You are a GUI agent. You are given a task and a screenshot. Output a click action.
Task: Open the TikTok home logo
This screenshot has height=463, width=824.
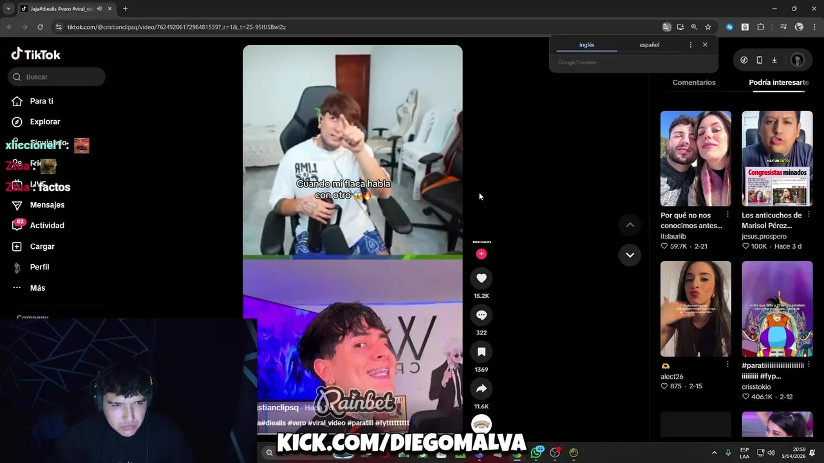point(36,55)
